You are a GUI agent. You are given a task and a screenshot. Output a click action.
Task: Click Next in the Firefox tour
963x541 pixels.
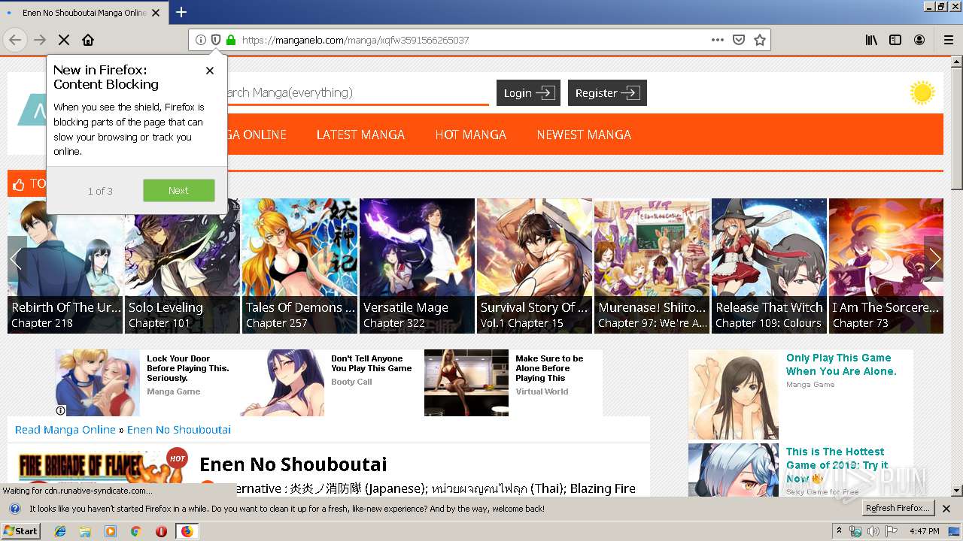point(179,190)
